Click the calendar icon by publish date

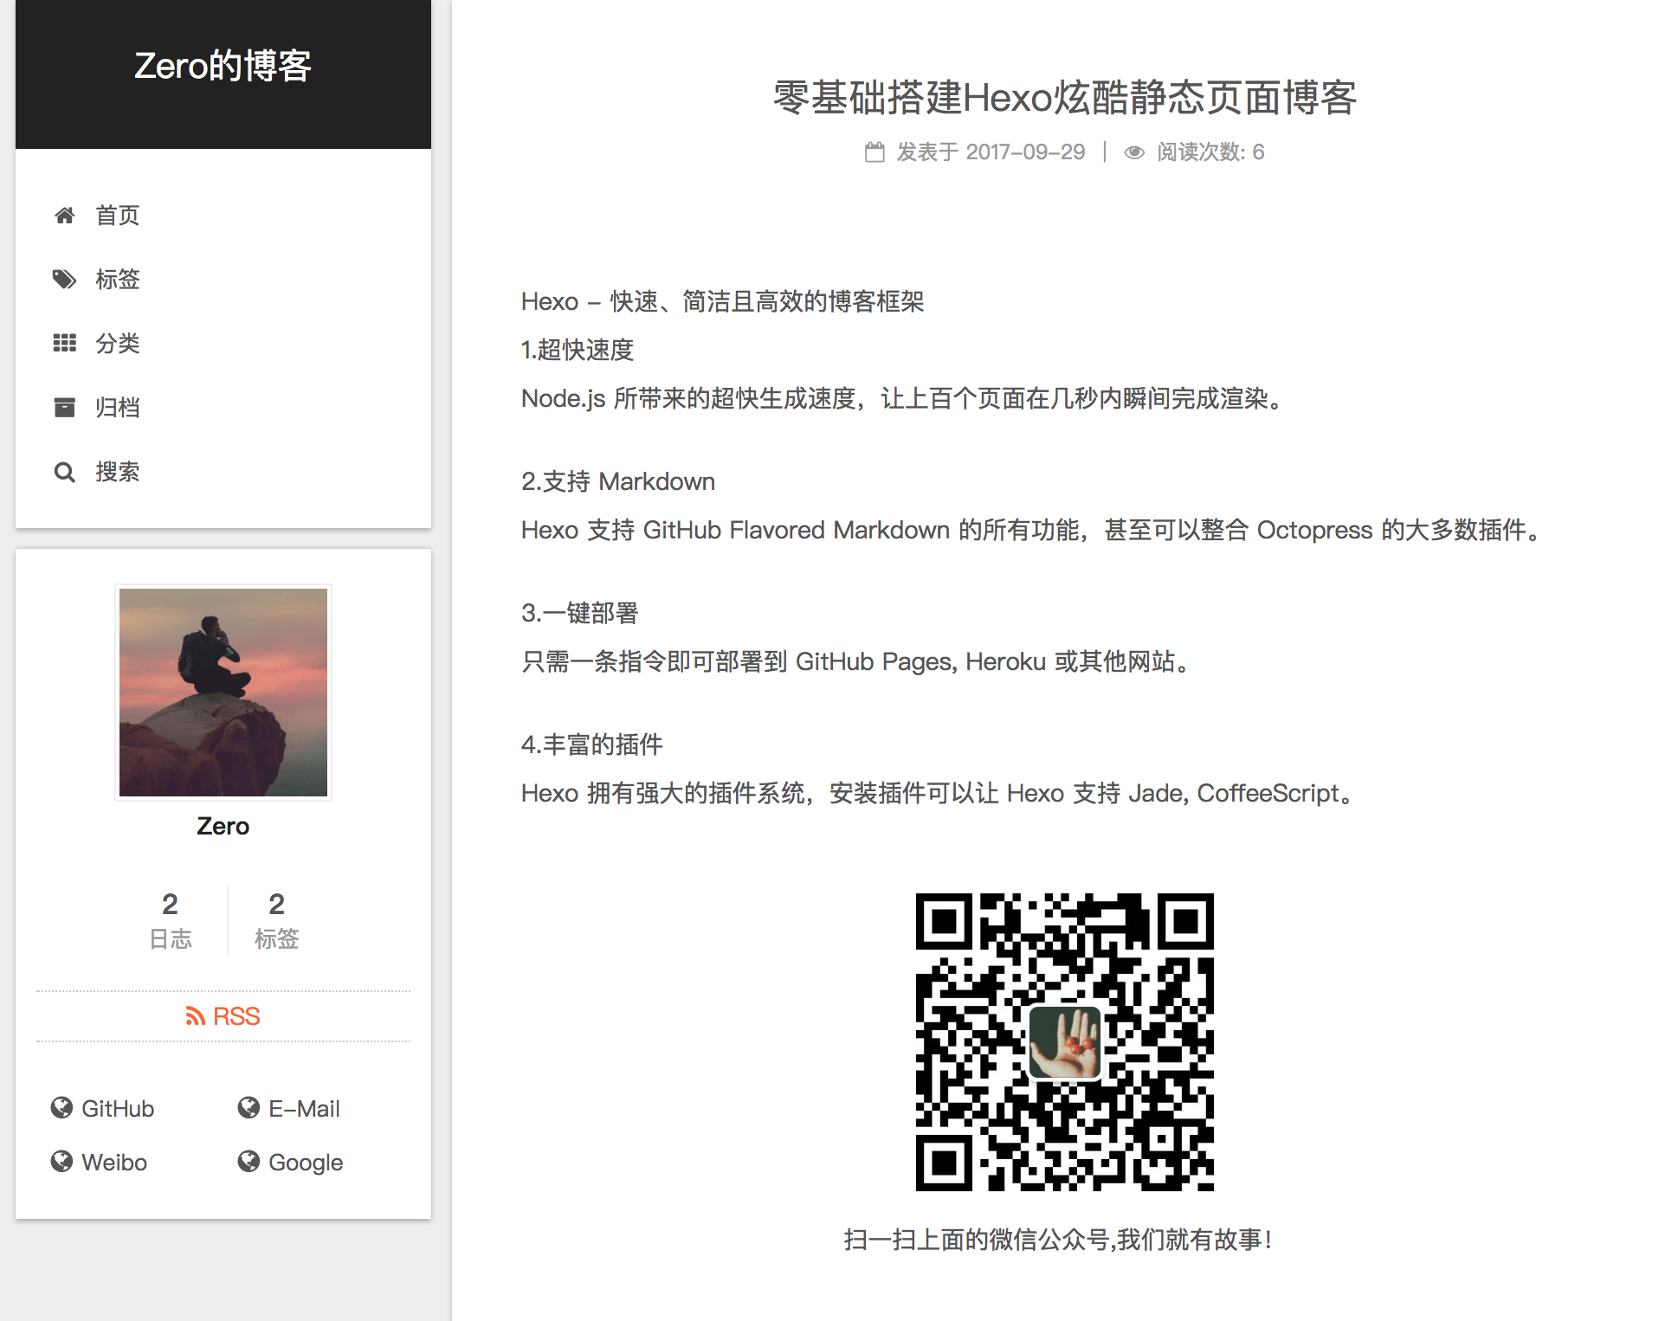tap(874, 152)
